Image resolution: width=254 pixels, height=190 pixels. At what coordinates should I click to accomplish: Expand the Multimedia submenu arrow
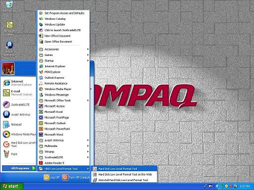point(88,146)
